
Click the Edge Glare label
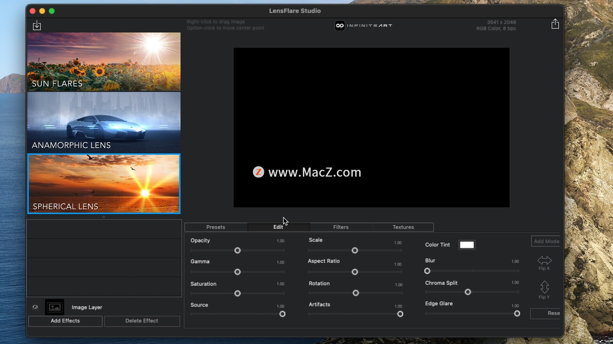pyautogui.click(x=439, y=304)
